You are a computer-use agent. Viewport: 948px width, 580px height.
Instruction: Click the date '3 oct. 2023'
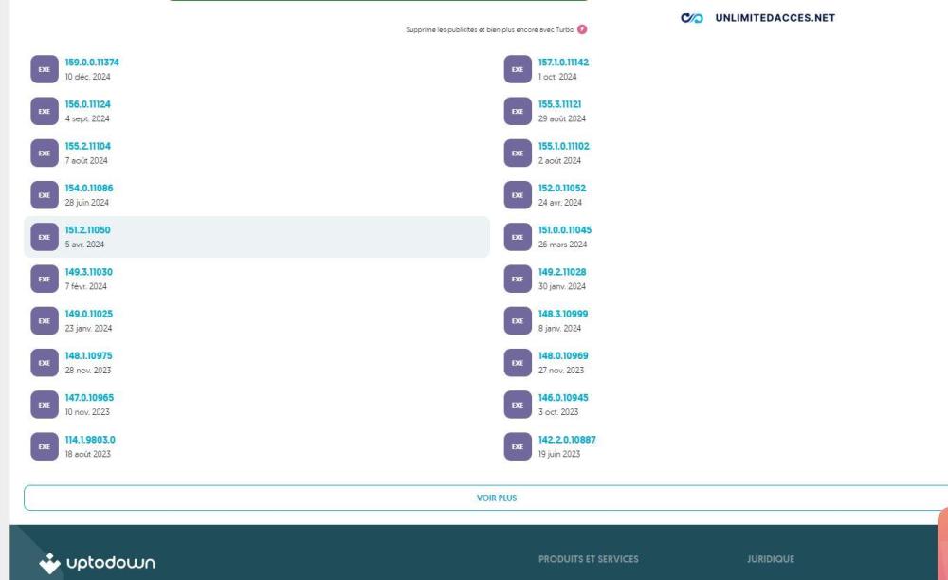(x=558, y=412)
